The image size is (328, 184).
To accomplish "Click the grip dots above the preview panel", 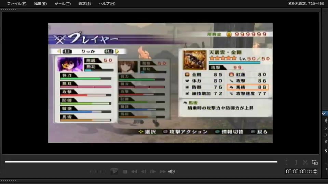I will pos(8,10).
